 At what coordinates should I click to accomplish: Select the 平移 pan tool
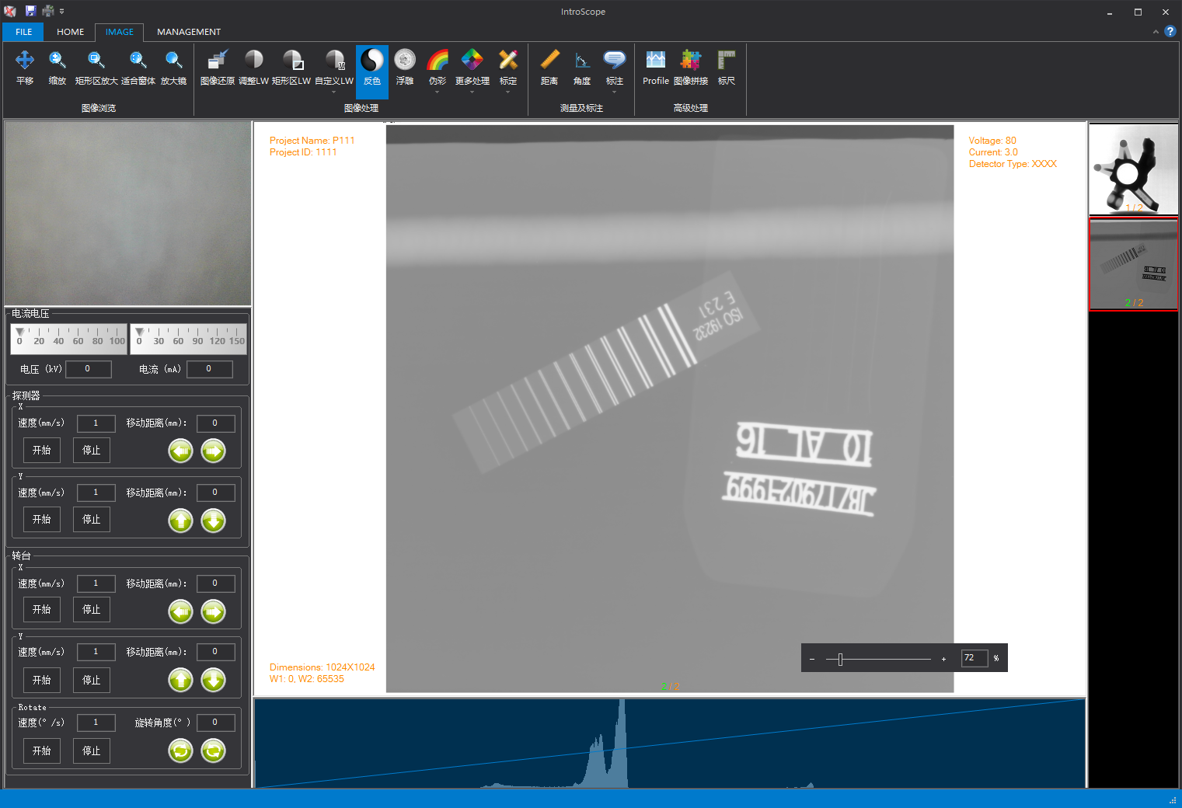tap(25, 68)
